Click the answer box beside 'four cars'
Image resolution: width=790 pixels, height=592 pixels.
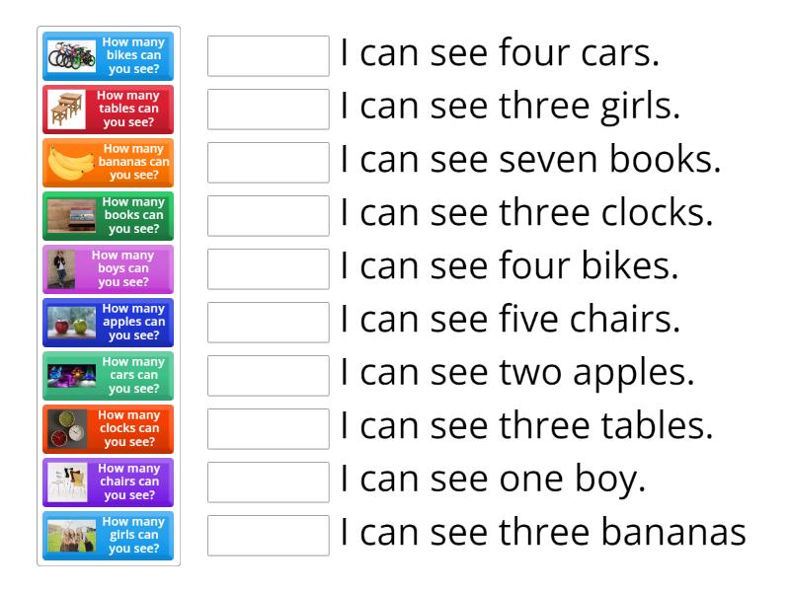268,57
